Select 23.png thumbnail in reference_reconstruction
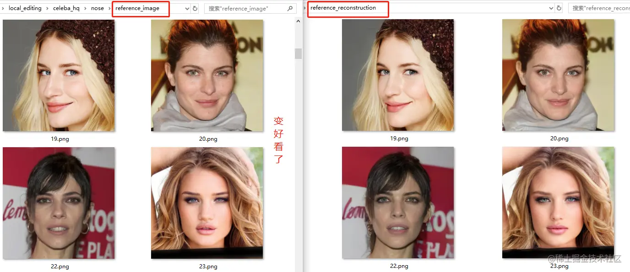 point(558,203)
